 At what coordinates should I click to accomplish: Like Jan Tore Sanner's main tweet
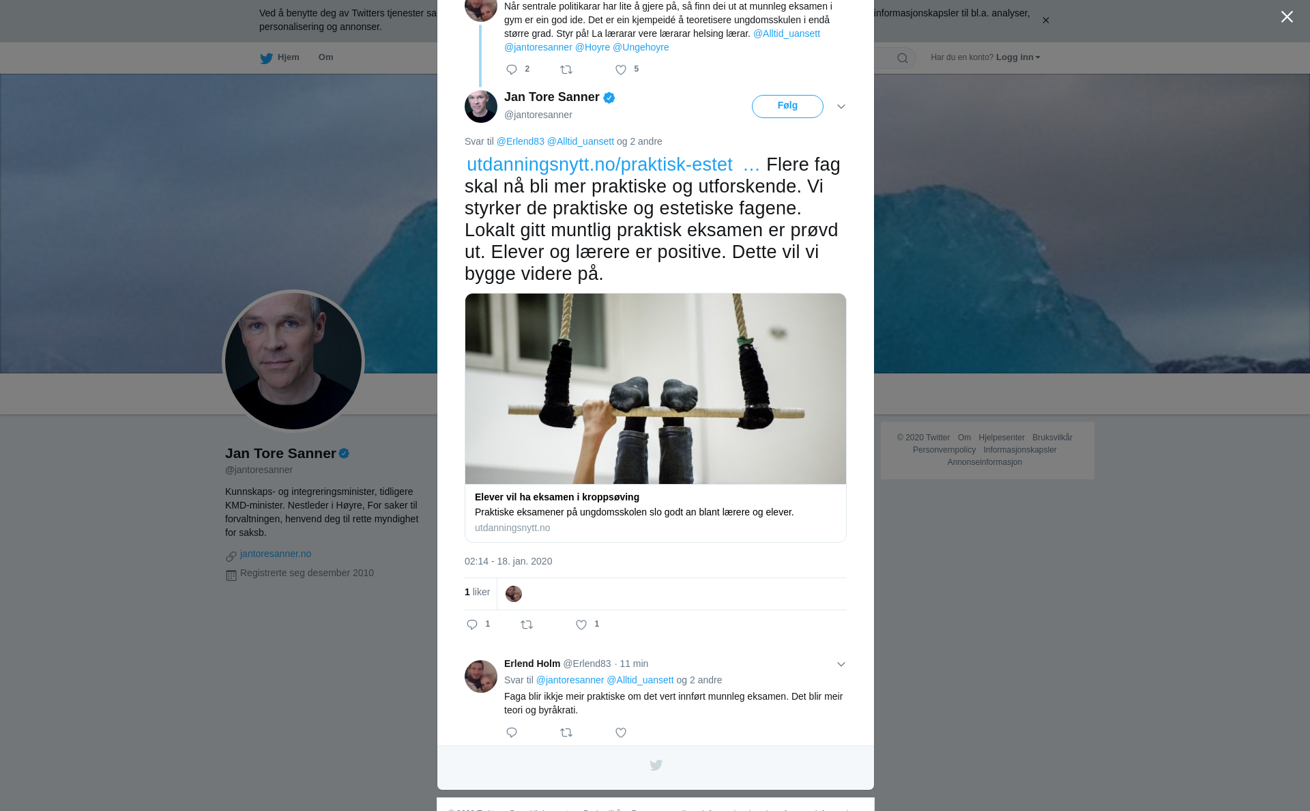click(581, 625)
